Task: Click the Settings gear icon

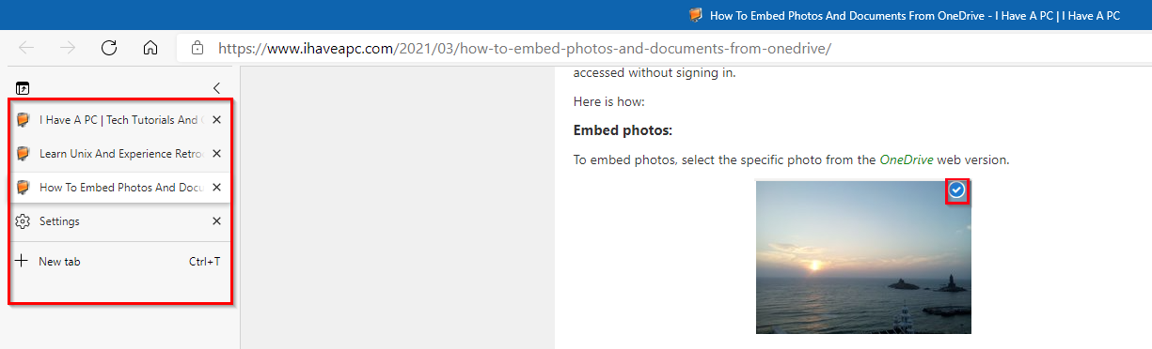Action: [23, 221]
